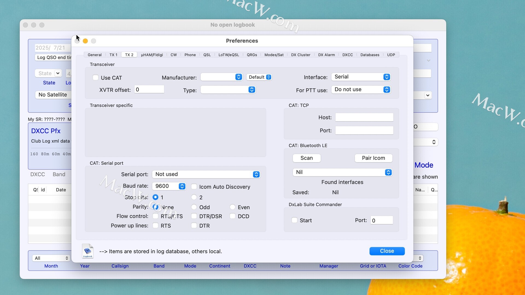Open the DX Cluster tab
Image resolution: width=525 pixels, height=295 pixels.
point(301,55)
